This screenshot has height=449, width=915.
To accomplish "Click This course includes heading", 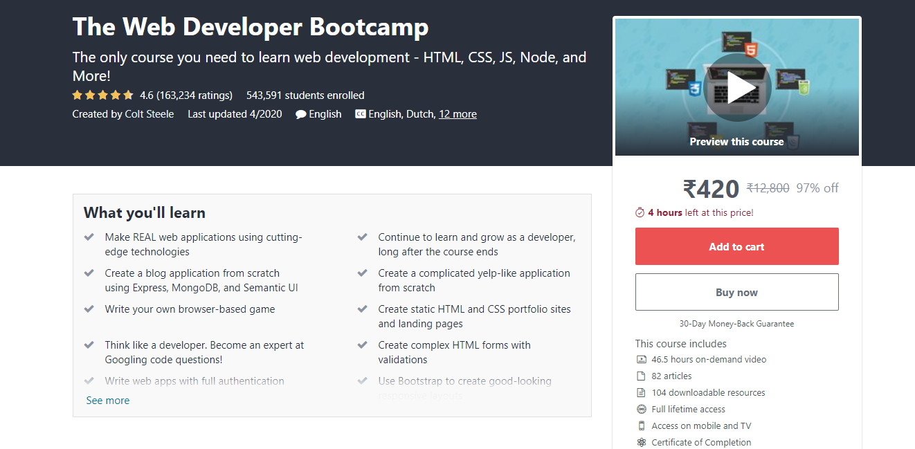I will [681, 344].
